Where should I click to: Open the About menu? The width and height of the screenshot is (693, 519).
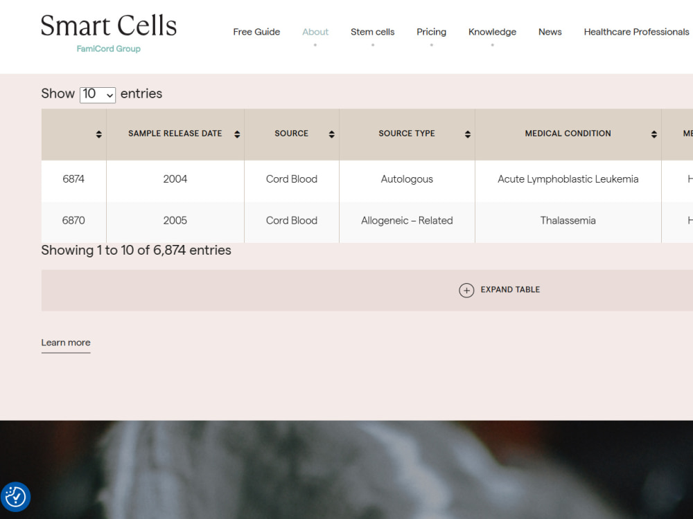tap(315, 32)
